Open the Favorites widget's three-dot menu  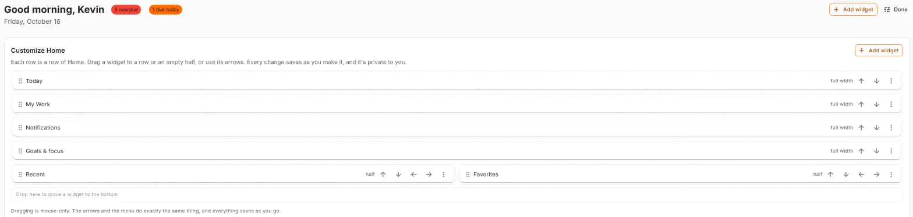coord(891,174)
